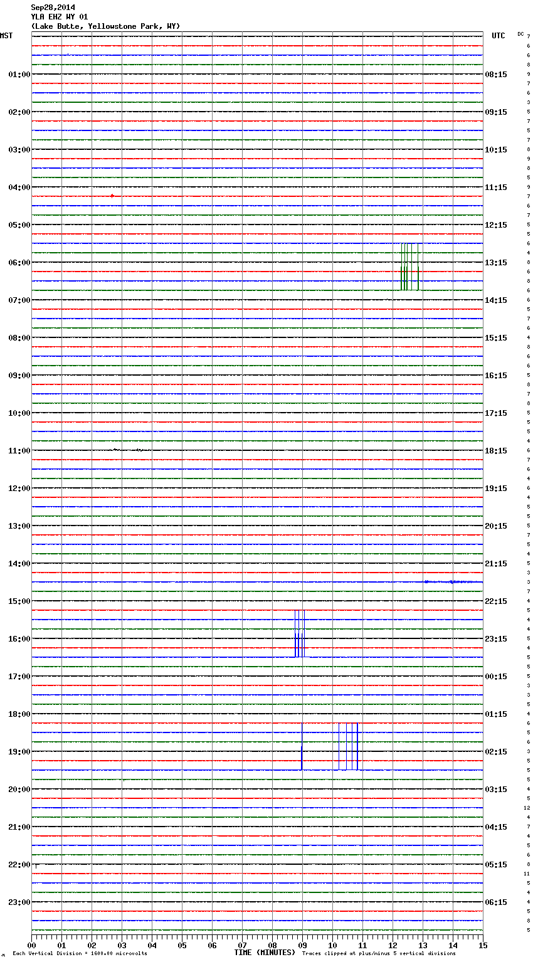533x962 pixels.
Task: Select the 14:00 MST row label
Action: [x=19, y=564]
